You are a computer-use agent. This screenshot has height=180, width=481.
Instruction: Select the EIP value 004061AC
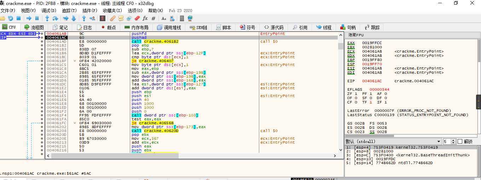coord(372,81)
